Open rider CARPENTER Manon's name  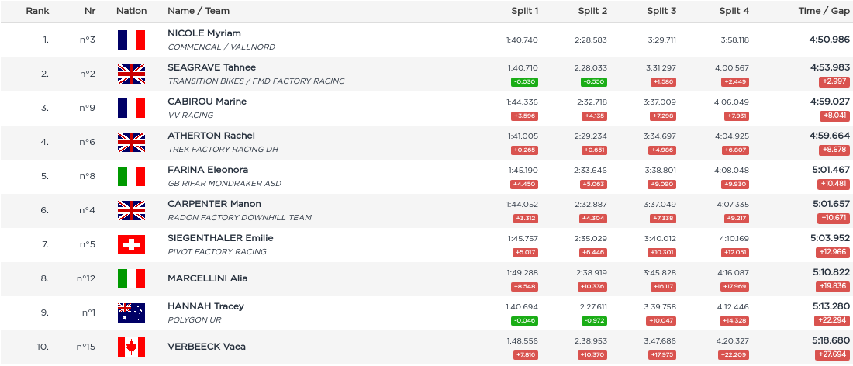coord(214,204)
